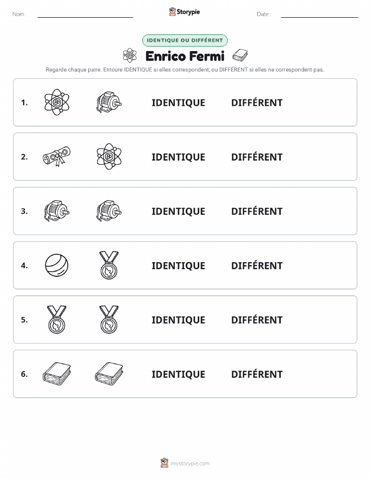Click the atom icon in row 2

(x=109, y=156)
